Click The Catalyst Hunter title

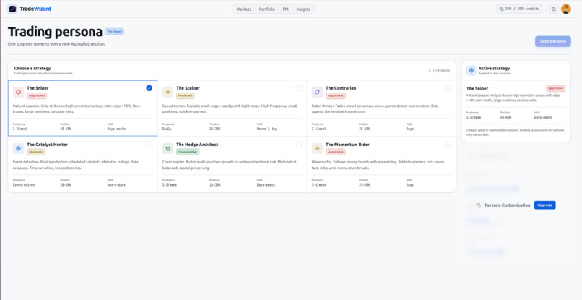(x=47, y=145)
